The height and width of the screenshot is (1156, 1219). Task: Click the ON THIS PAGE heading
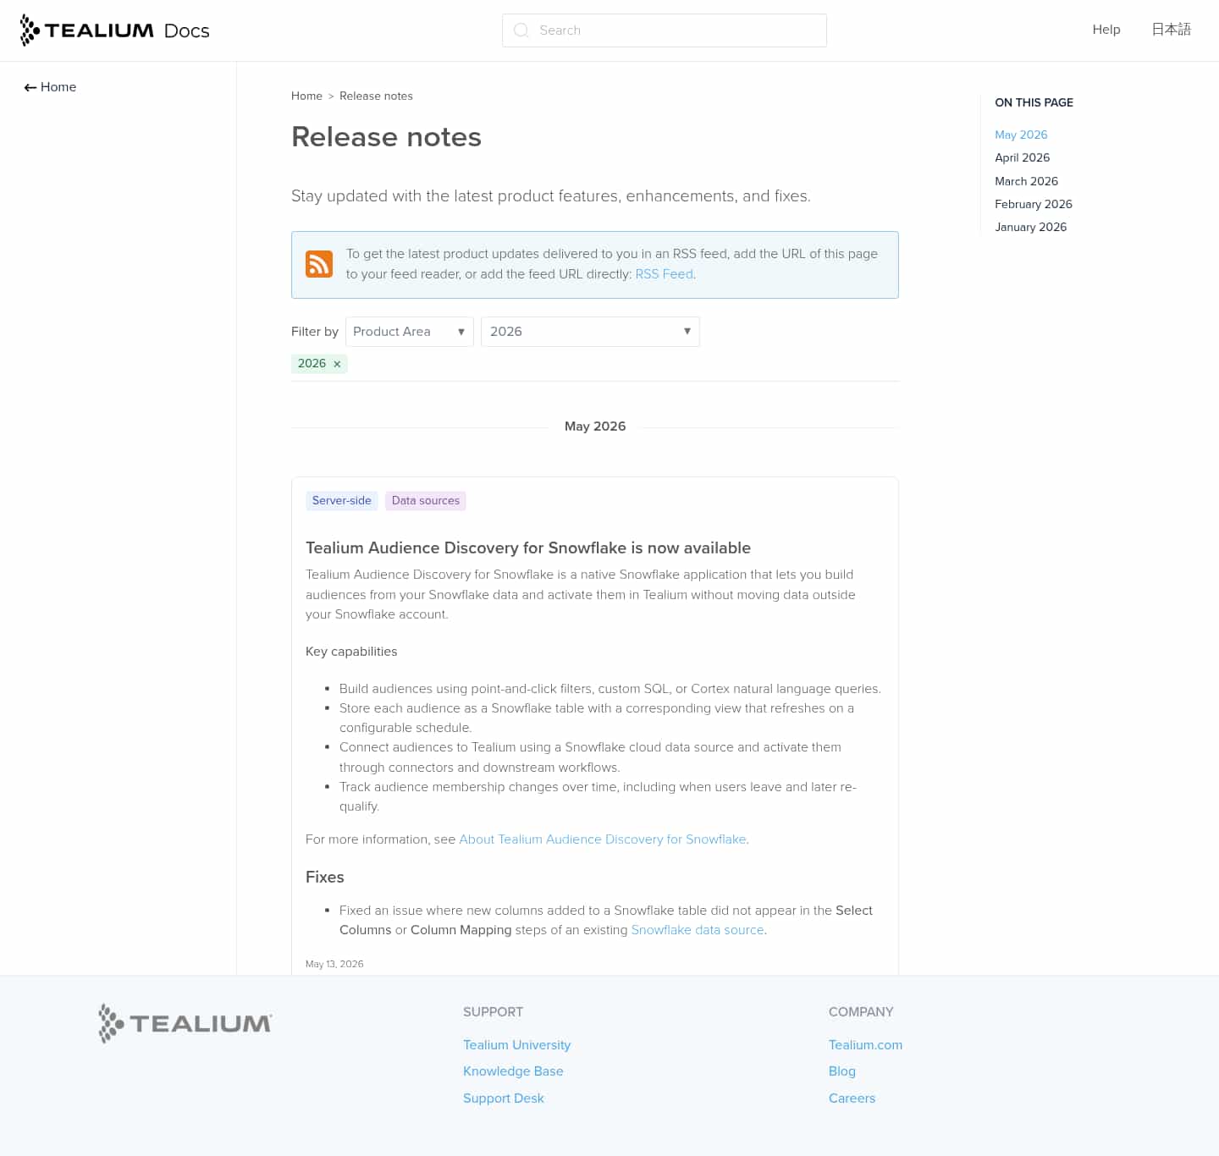(x=1034, y=102)
